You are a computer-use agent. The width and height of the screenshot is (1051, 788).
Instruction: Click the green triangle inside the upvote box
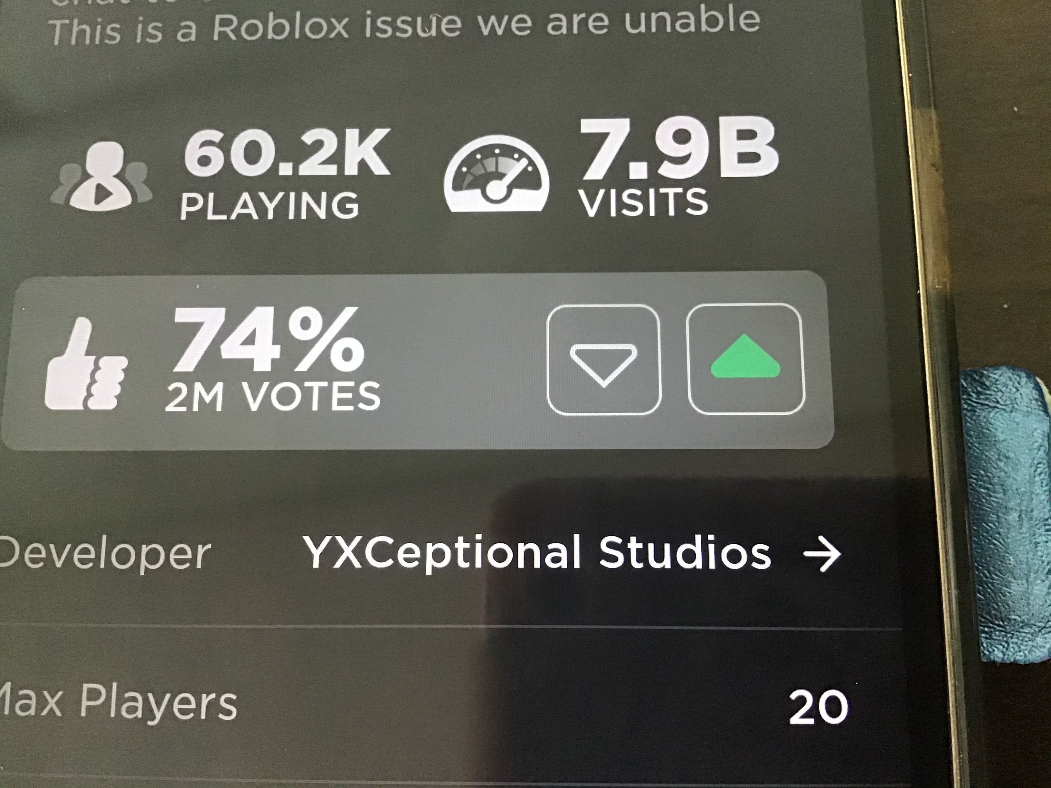click(745, 356)
